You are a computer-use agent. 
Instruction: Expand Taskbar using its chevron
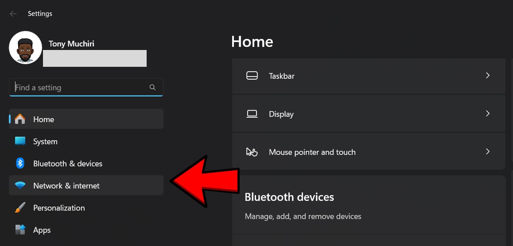(x=488, y=76)
